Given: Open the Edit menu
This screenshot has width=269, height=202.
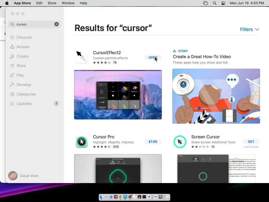Looking at the screenshot, I should [39, 3].
